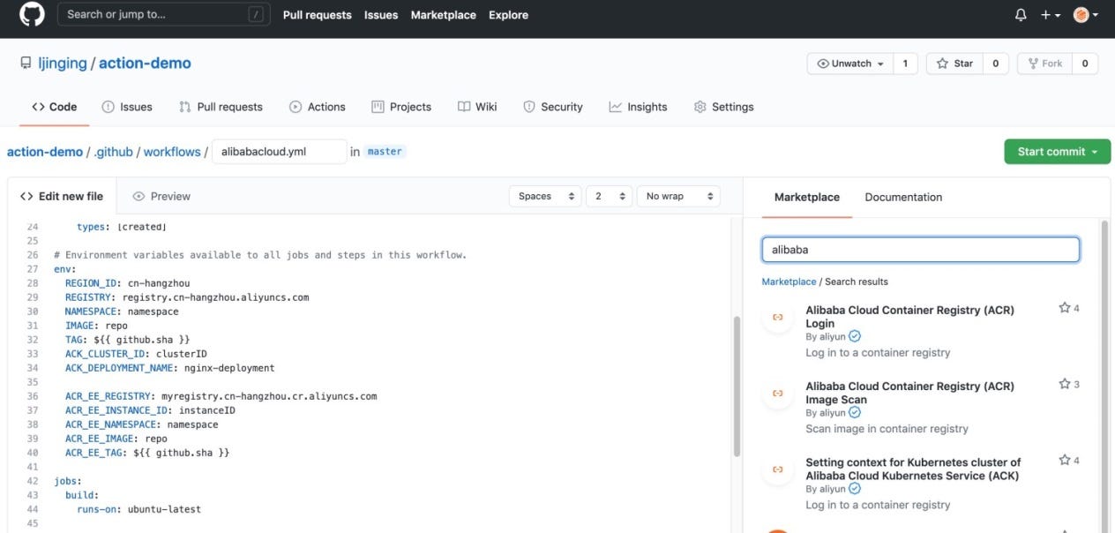
Task: Click the star icon for ACR Login
Action: 1065,308
